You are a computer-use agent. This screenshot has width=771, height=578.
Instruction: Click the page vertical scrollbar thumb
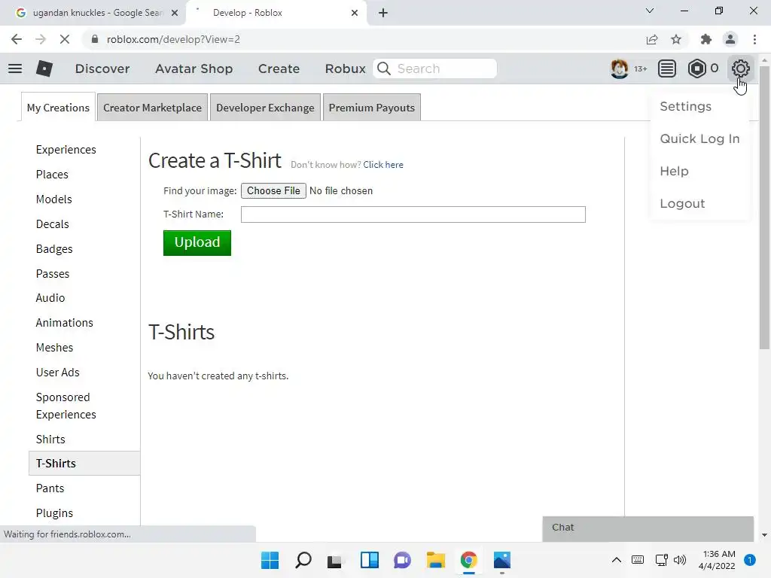(764, 208)
